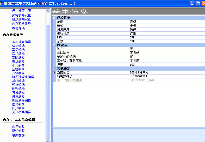
Task: Select the 难度 value field
Action: coord(167,22)
